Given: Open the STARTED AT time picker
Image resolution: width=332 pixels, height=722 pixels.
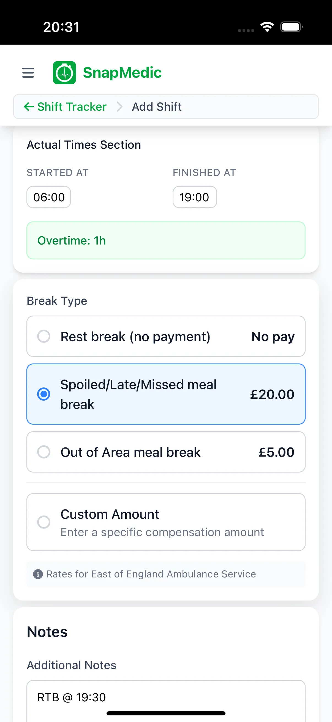Looking at the screenshot, I should (x=48, y=197).
